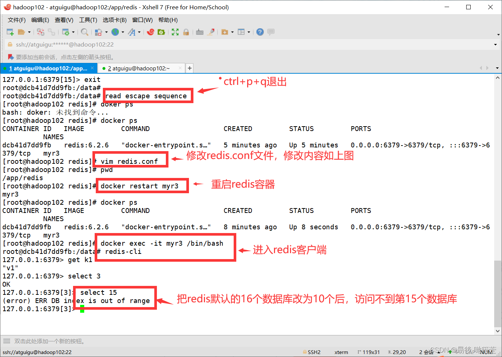
Task: Click the Keyboard mapping icon
Action: [200, 32]
